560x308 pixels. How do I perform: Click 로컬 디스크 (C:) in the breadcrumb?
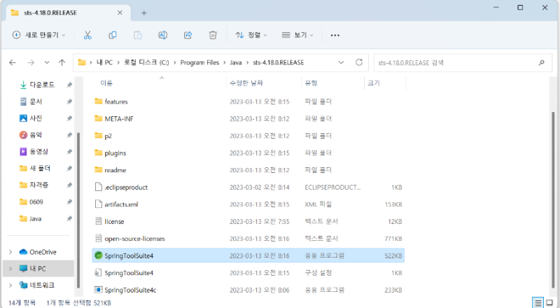(146, 62)
